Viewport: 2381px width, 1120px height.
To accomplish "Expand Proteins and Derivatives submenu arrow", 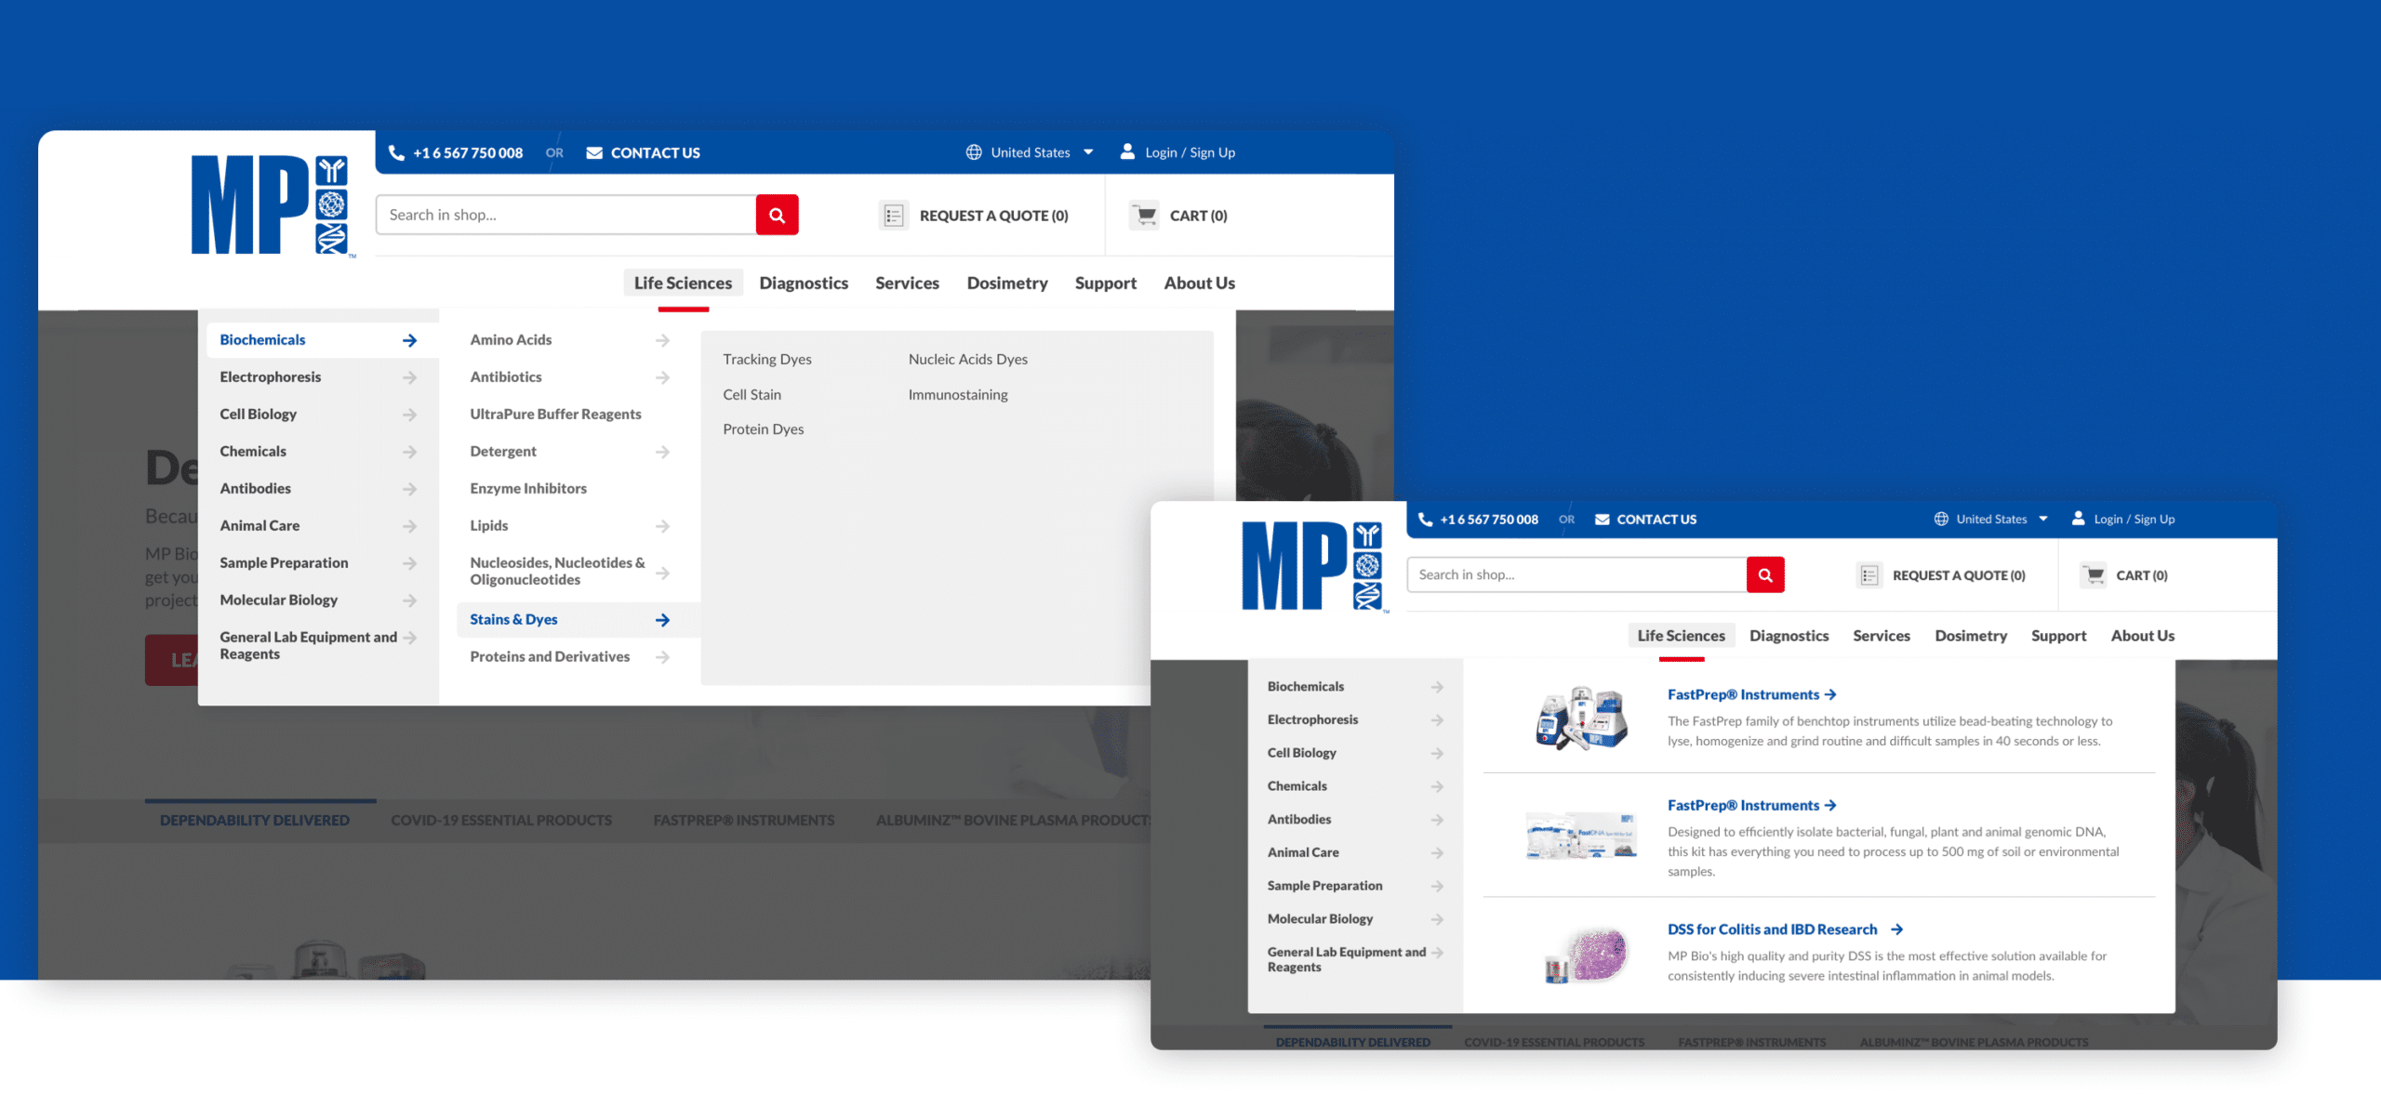I will pos(662,657).
